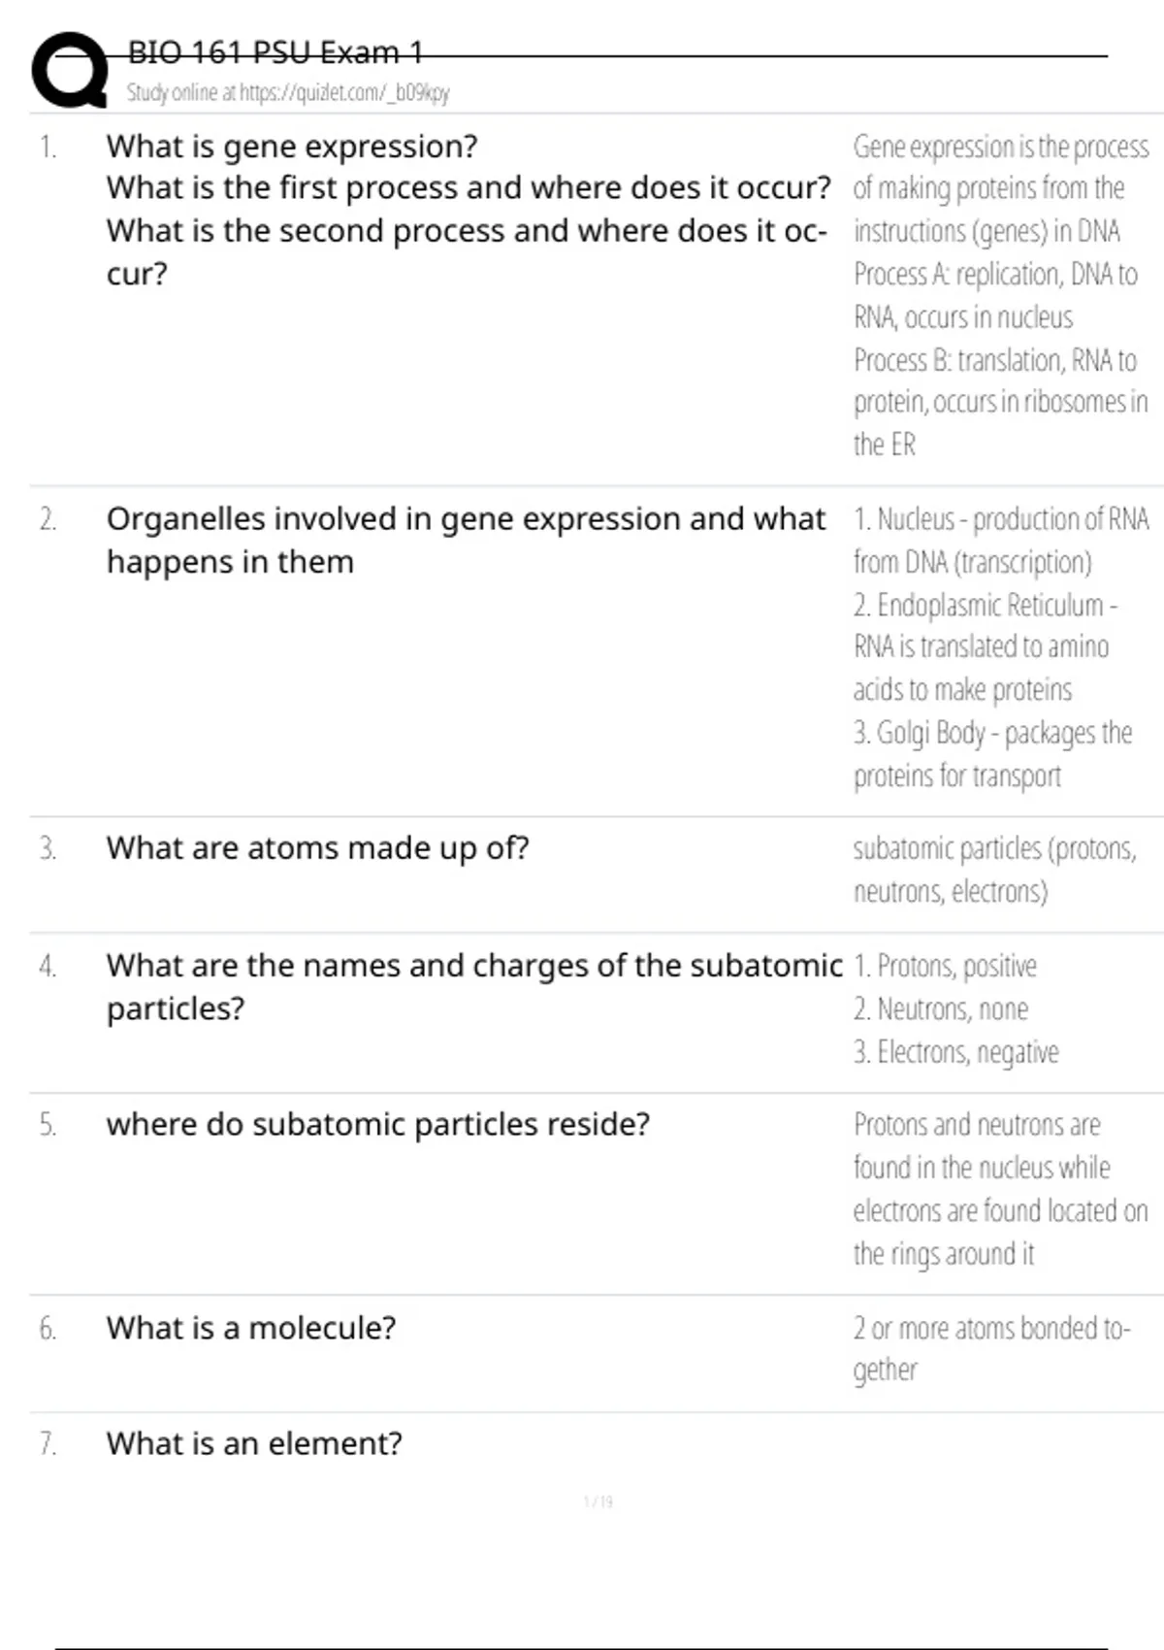The height and width of the screenshot is (1650, 1164).
Task: Select the question "What is an element?"
Action: (x=254, y=1443)
